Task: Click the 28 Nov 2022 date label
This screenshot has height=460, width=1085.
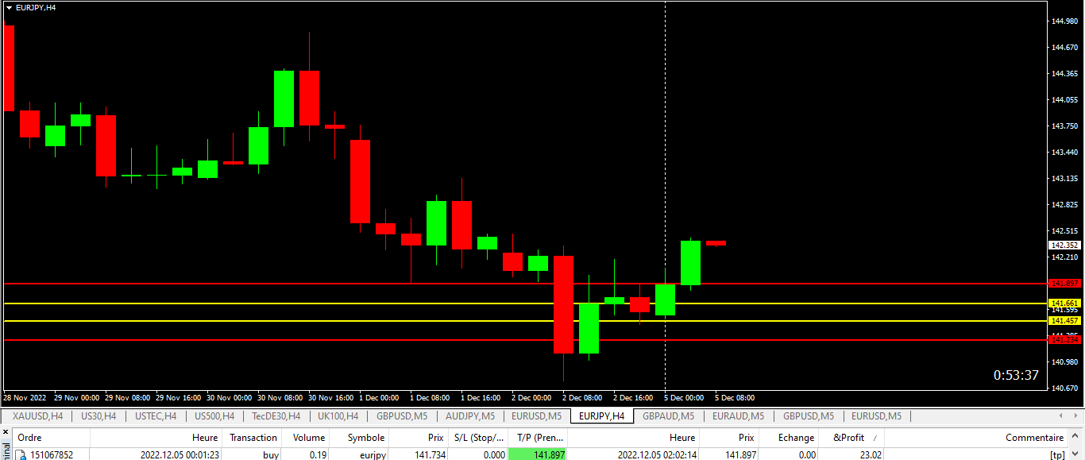Action: click(25, 397)
